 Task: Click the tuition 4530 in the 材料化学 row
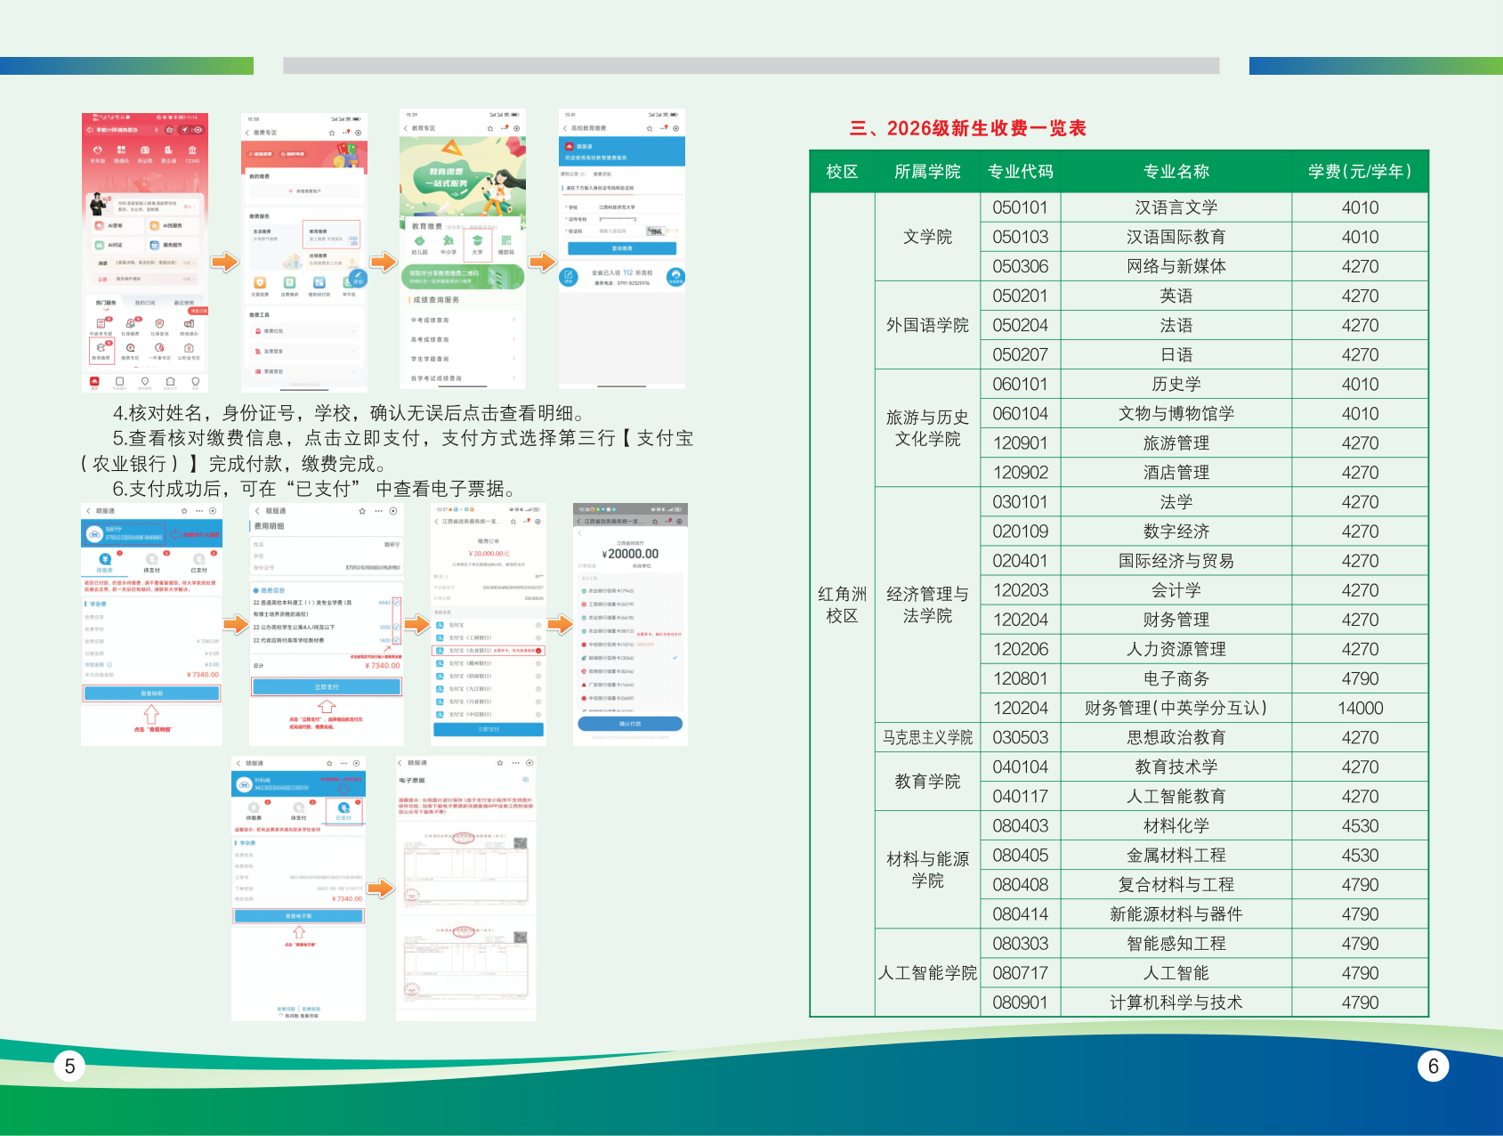1360,825
